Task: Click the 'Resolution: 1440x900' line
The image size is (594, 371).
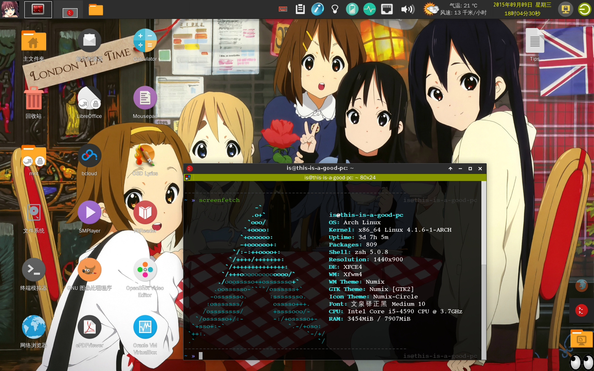Action: tap(366, 260)
